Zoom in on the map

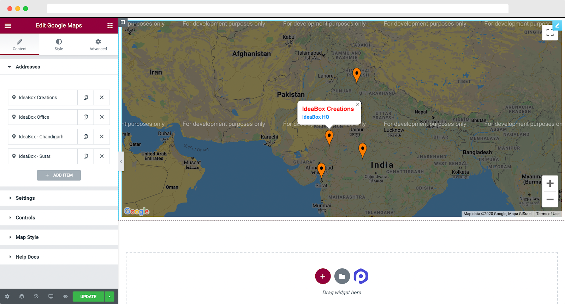click(550, 184)
